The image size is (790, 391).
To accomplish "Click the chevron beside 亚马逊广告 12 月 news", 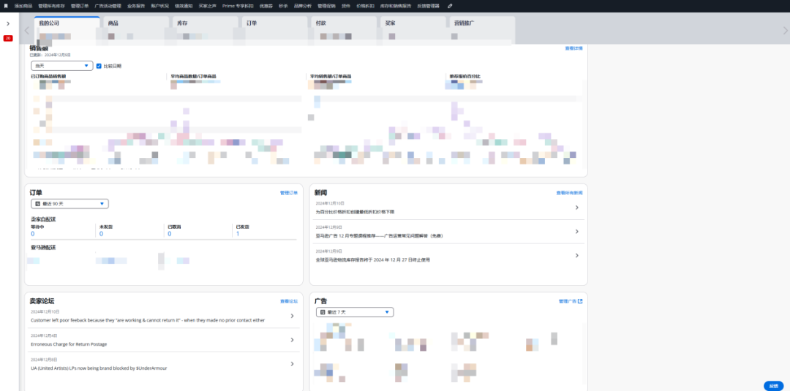I will pyautogui.click(x=577, y=232).
